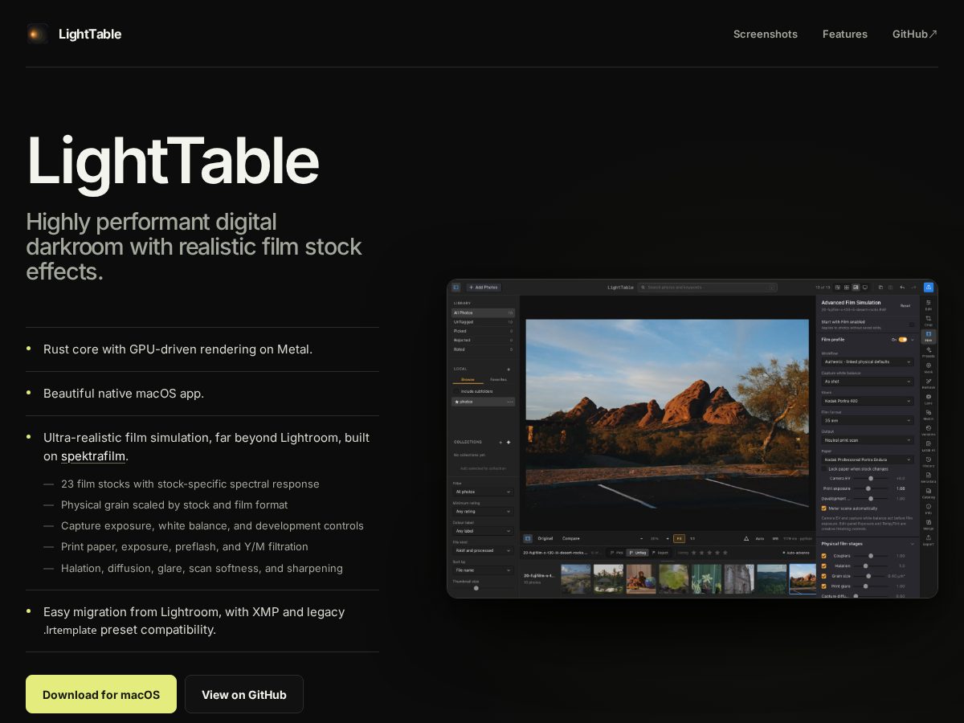Open the Edit panel icon
This screenshot has width=964, height=723.
pyautogui.click(x=929, y=303)
